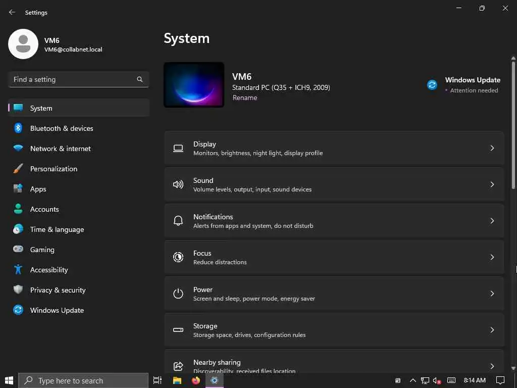Screen dimensions: 517x388
Task: Click the network tray icon
Action: click(x=425, y=380)
